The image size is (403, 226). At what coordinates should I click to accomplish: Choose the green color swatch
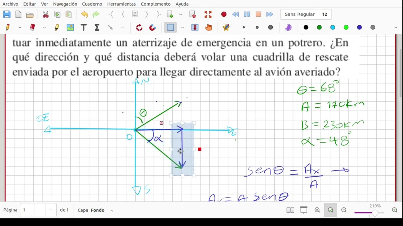pyautogui.click(x=319, y=27)
